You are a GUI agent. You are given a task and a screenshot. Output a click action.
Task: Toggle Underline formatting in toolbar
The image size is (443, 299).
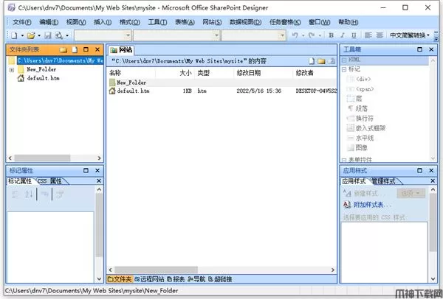(354, 35)
